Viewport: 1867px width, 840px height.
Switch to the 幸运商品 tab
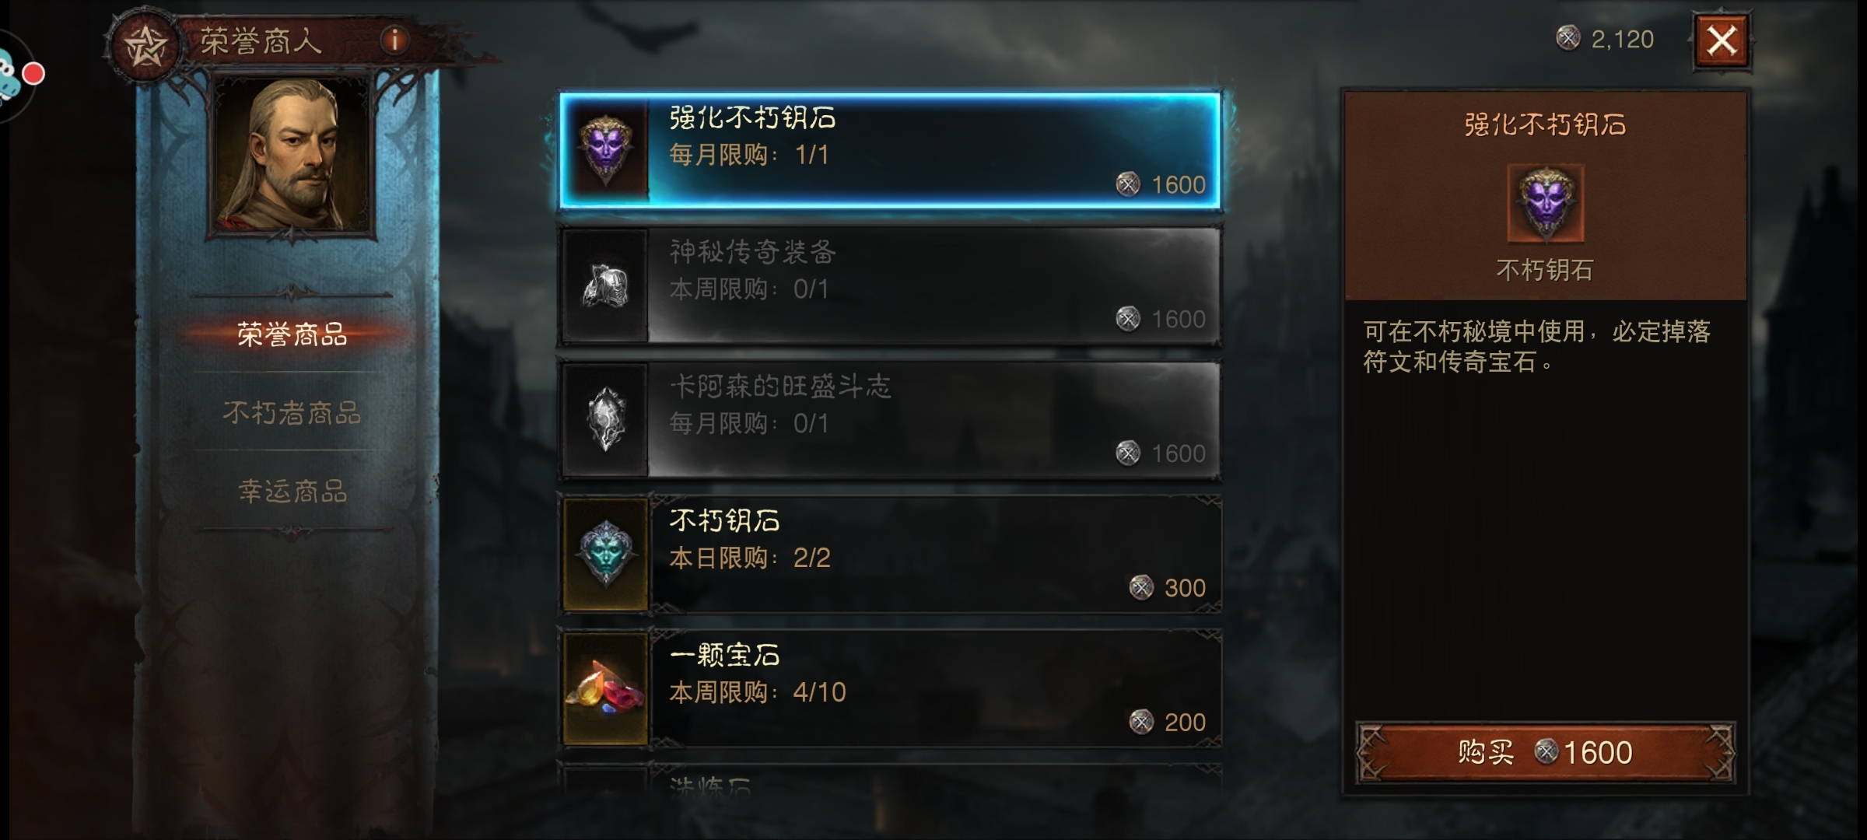(292, 491)
